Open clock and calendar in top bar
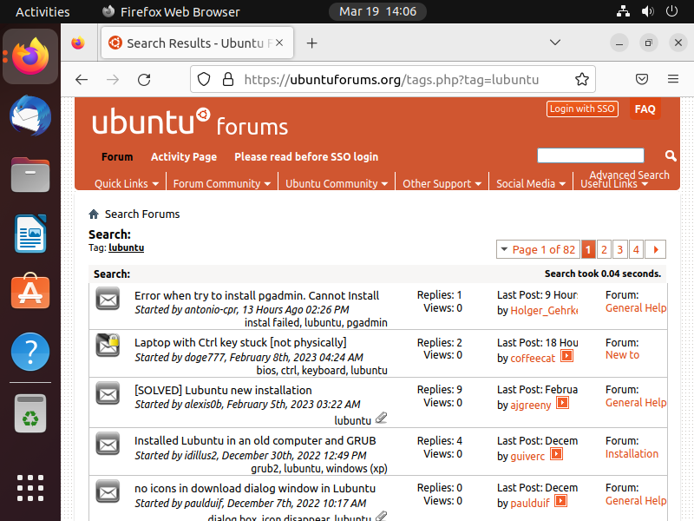 pyautogui.click(x=377, y=11)
